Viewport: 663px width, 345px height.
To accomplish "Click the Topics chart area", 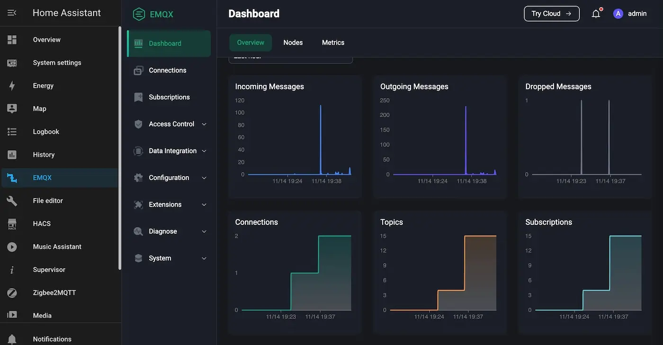I will [x=440, y=272].
